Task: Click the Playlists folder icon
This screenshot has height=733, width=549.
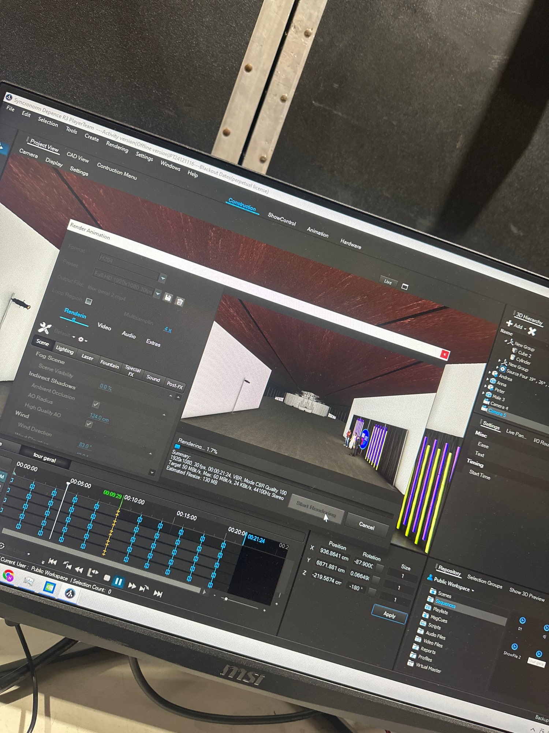Action: coord(427,607)
